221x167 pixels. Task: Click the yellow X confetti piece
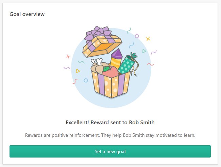click(148, 39)
